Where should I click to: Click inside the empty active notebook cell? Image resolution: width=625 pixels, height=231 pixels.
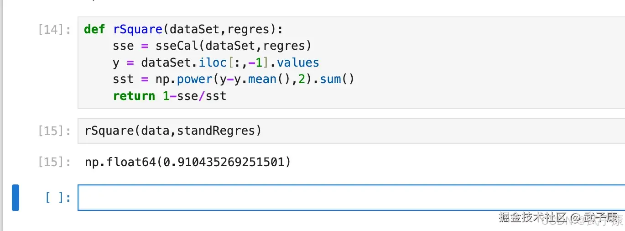point(347,198)
